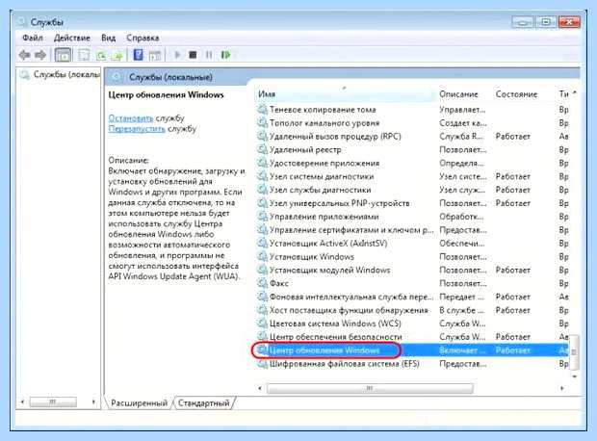Screen dimensions: 597x441
Task: Select Узел универсальных PNP-устройств service
Action: [411, 203]
